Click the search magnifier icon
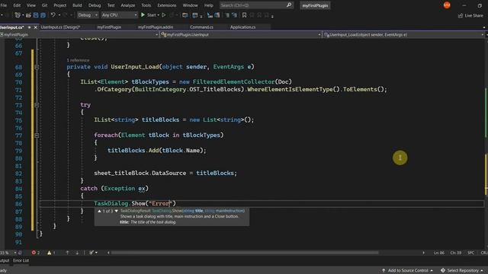 289,5
